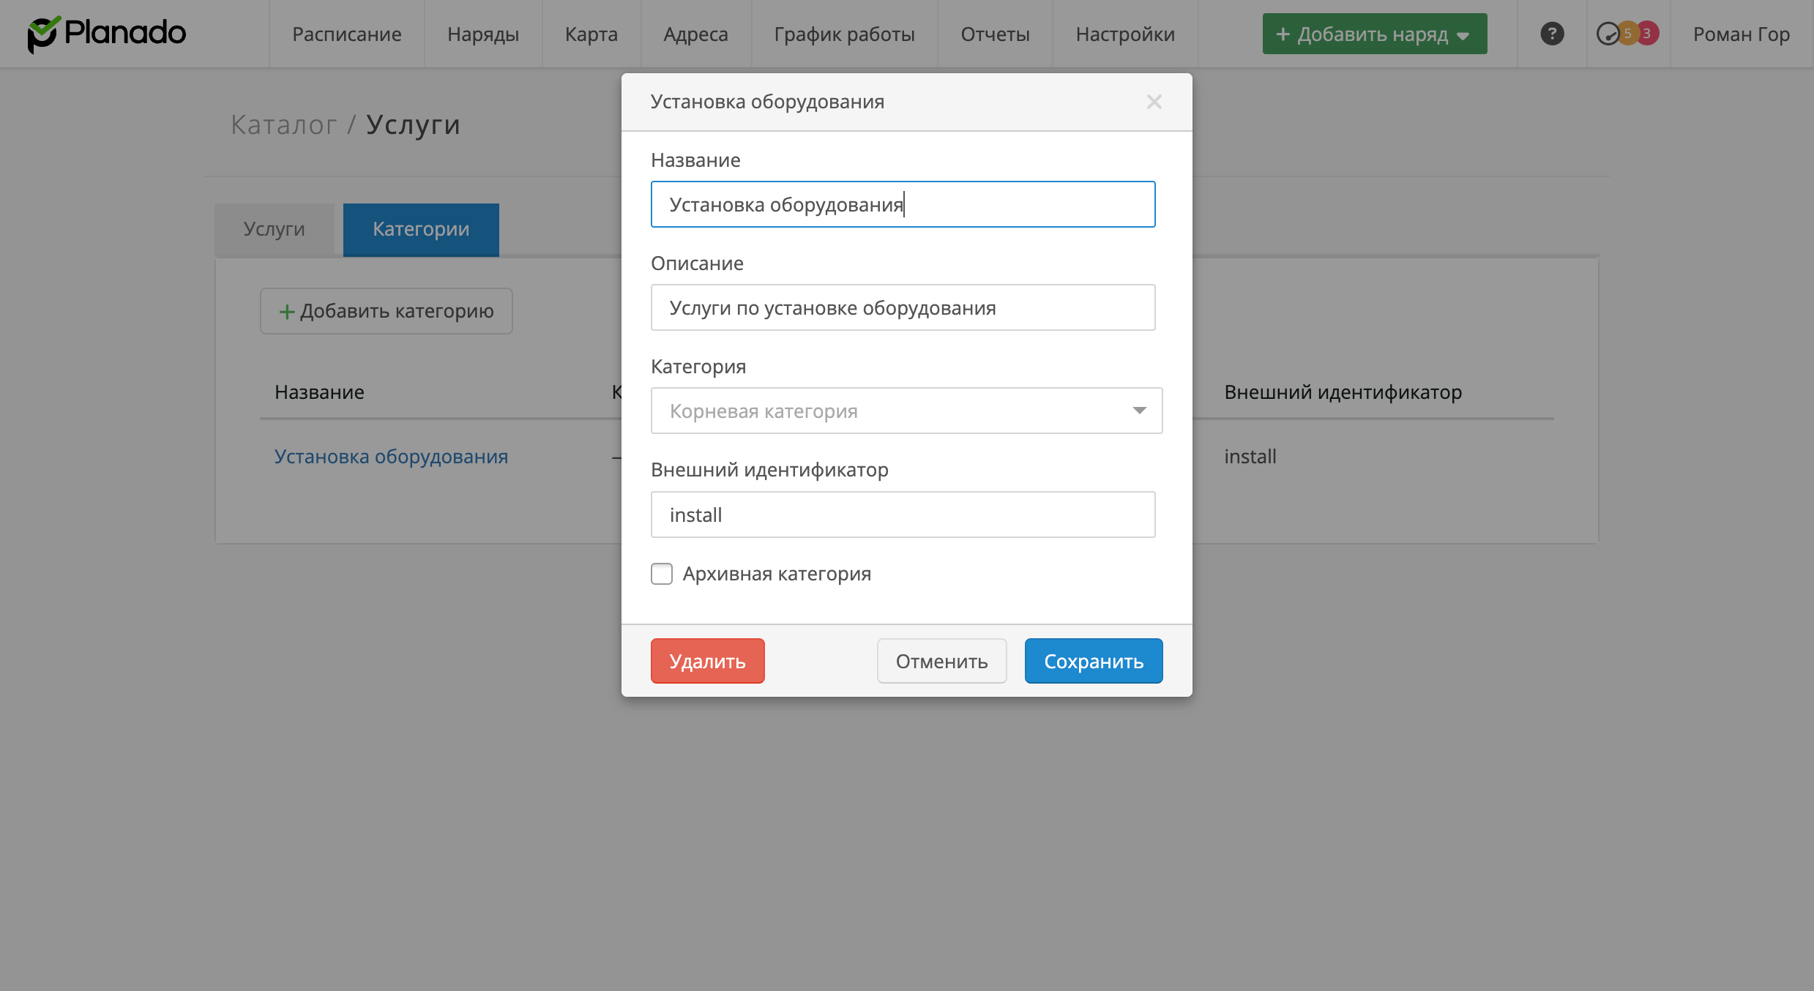The image size is (1814, 991).
Task: Open the Роман Гор user menu
Action: point(1741,34)
